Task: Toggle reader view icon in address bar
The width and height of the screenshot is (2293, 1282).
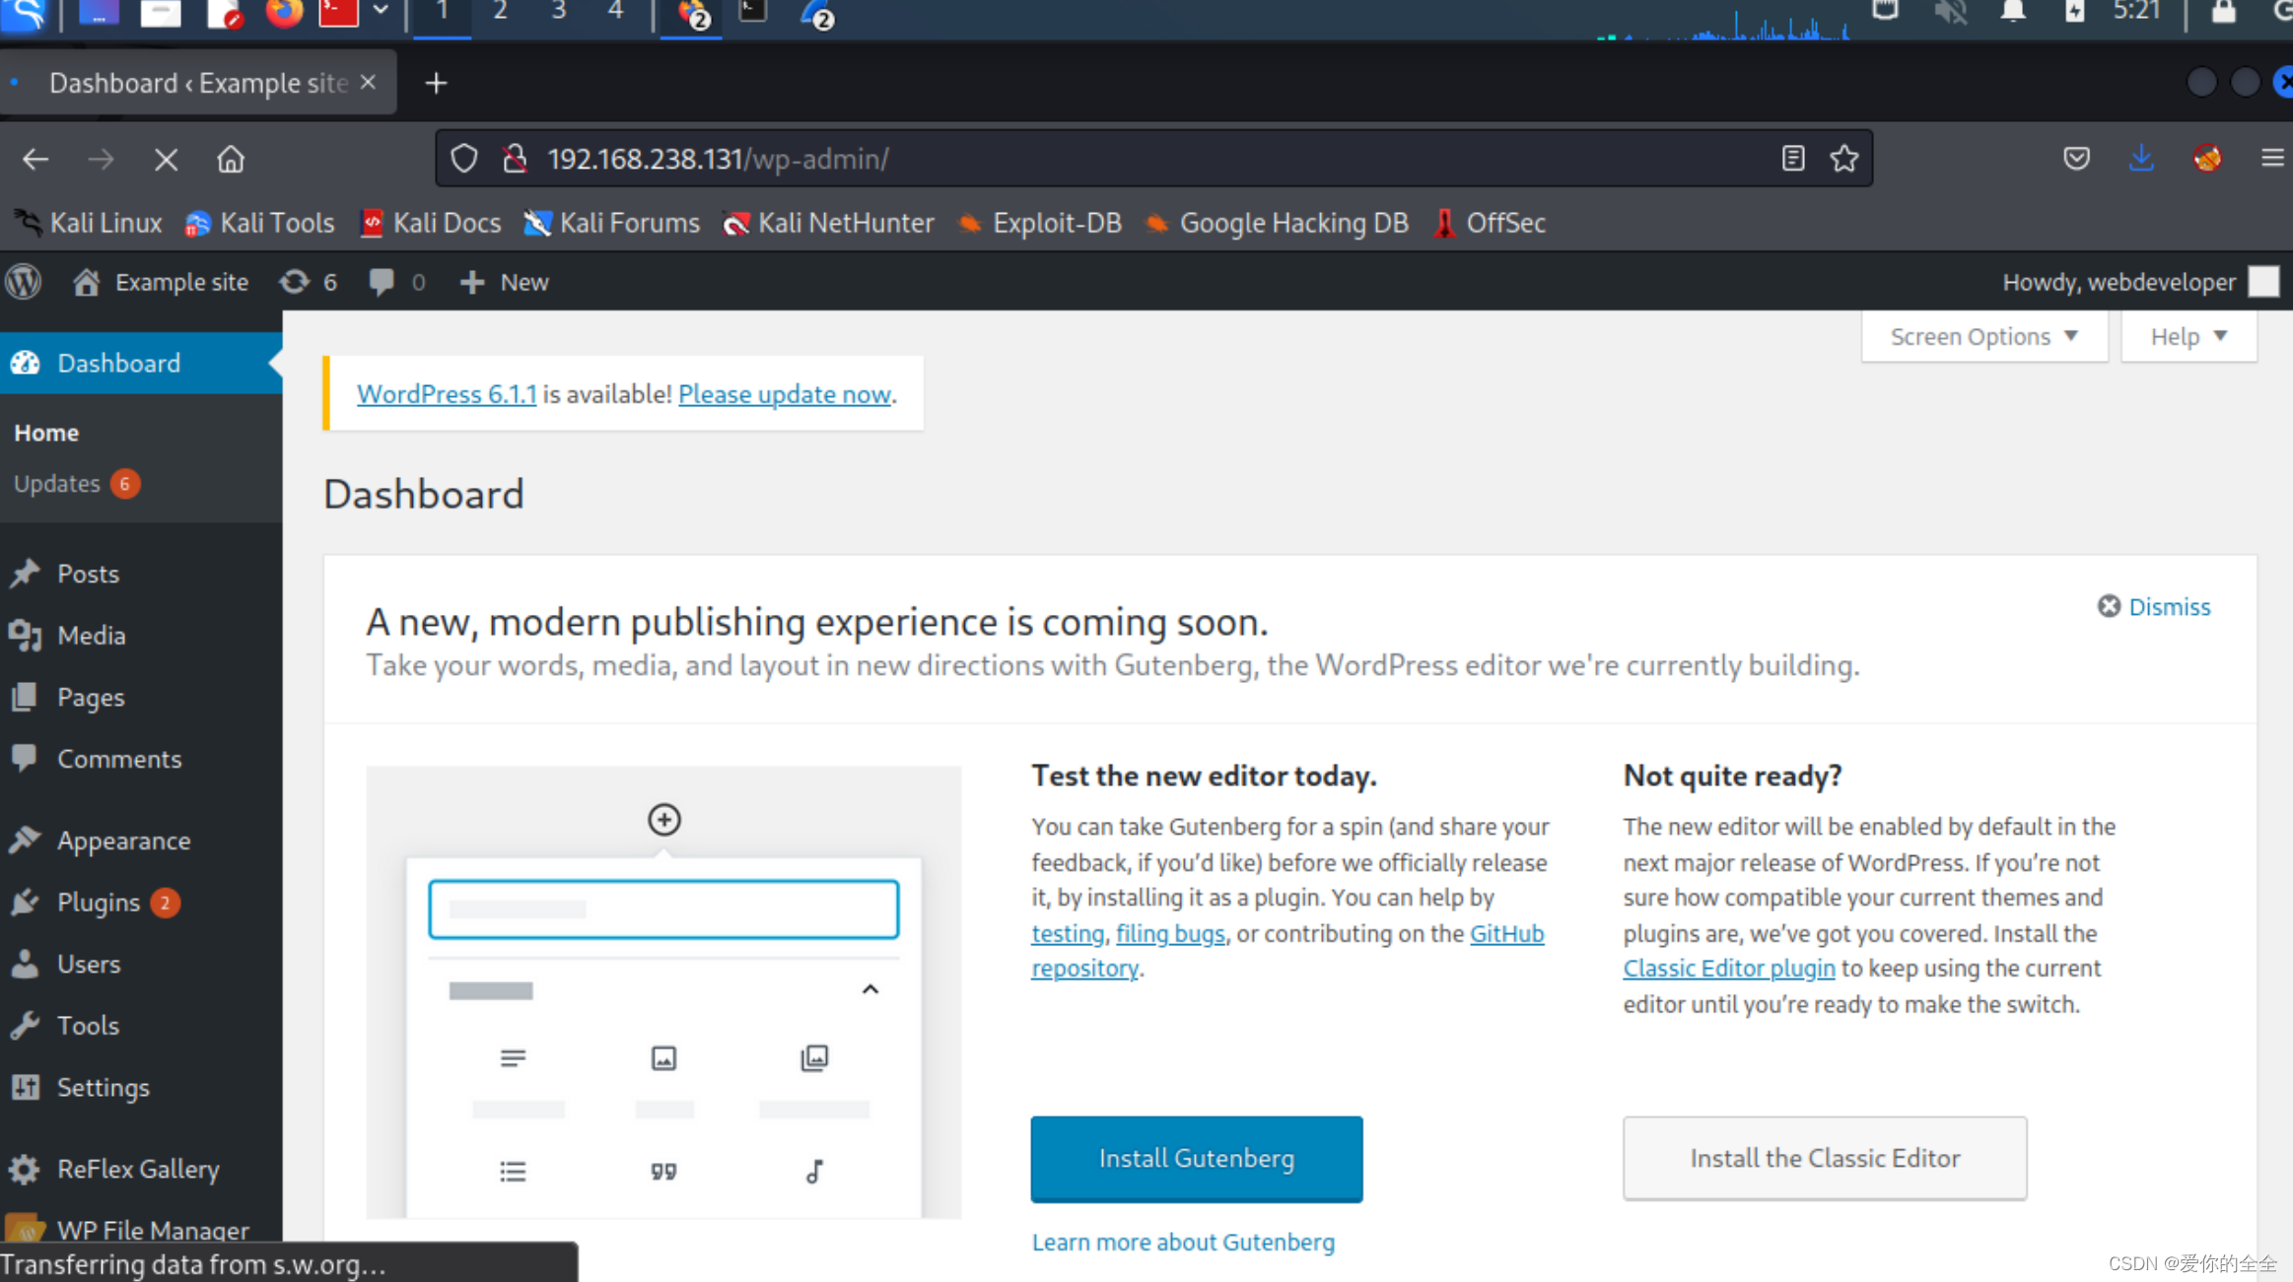Action: (1792, 159)
